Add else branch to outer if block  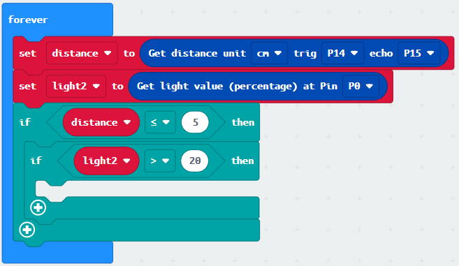[x=27, y=230]
